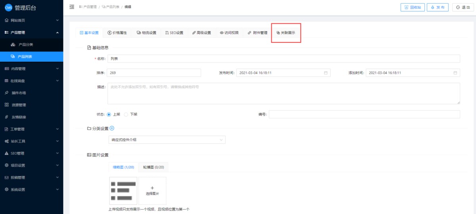Select the 上架 radio button
This screenshot has width=476, height=214.
[109, 114]
